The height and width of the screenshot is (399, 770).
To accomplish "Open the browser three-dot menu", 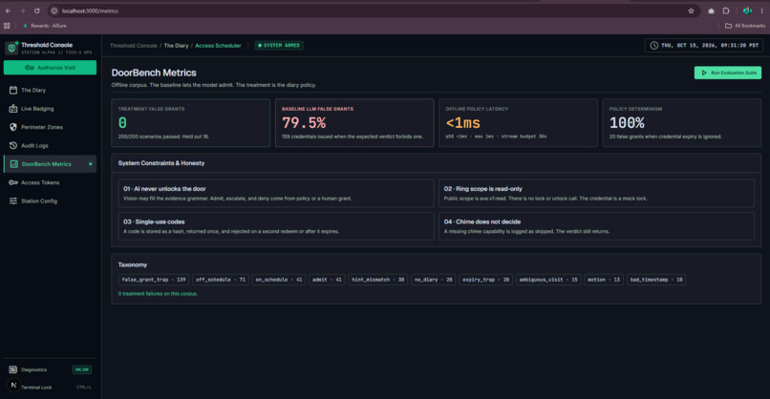I will [761, 10].
